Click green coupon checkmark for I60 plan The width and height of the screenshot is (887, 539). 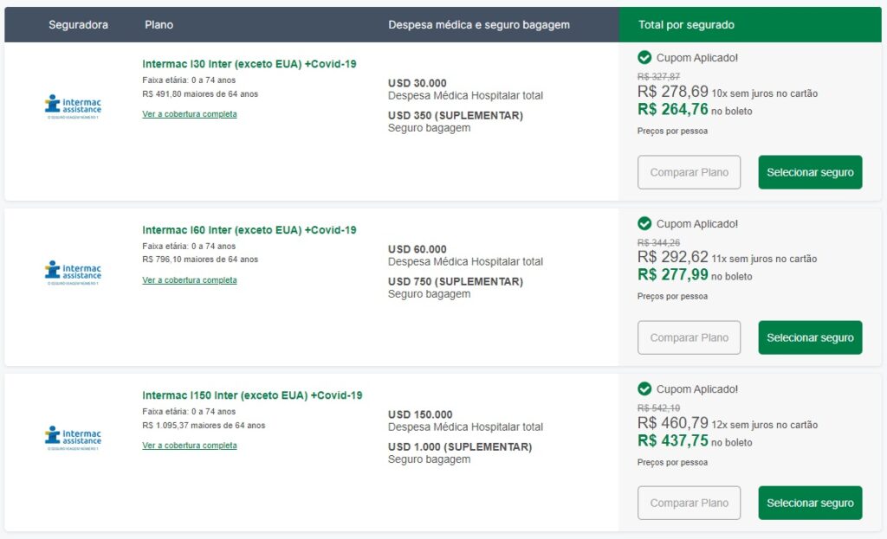point(644,223)
